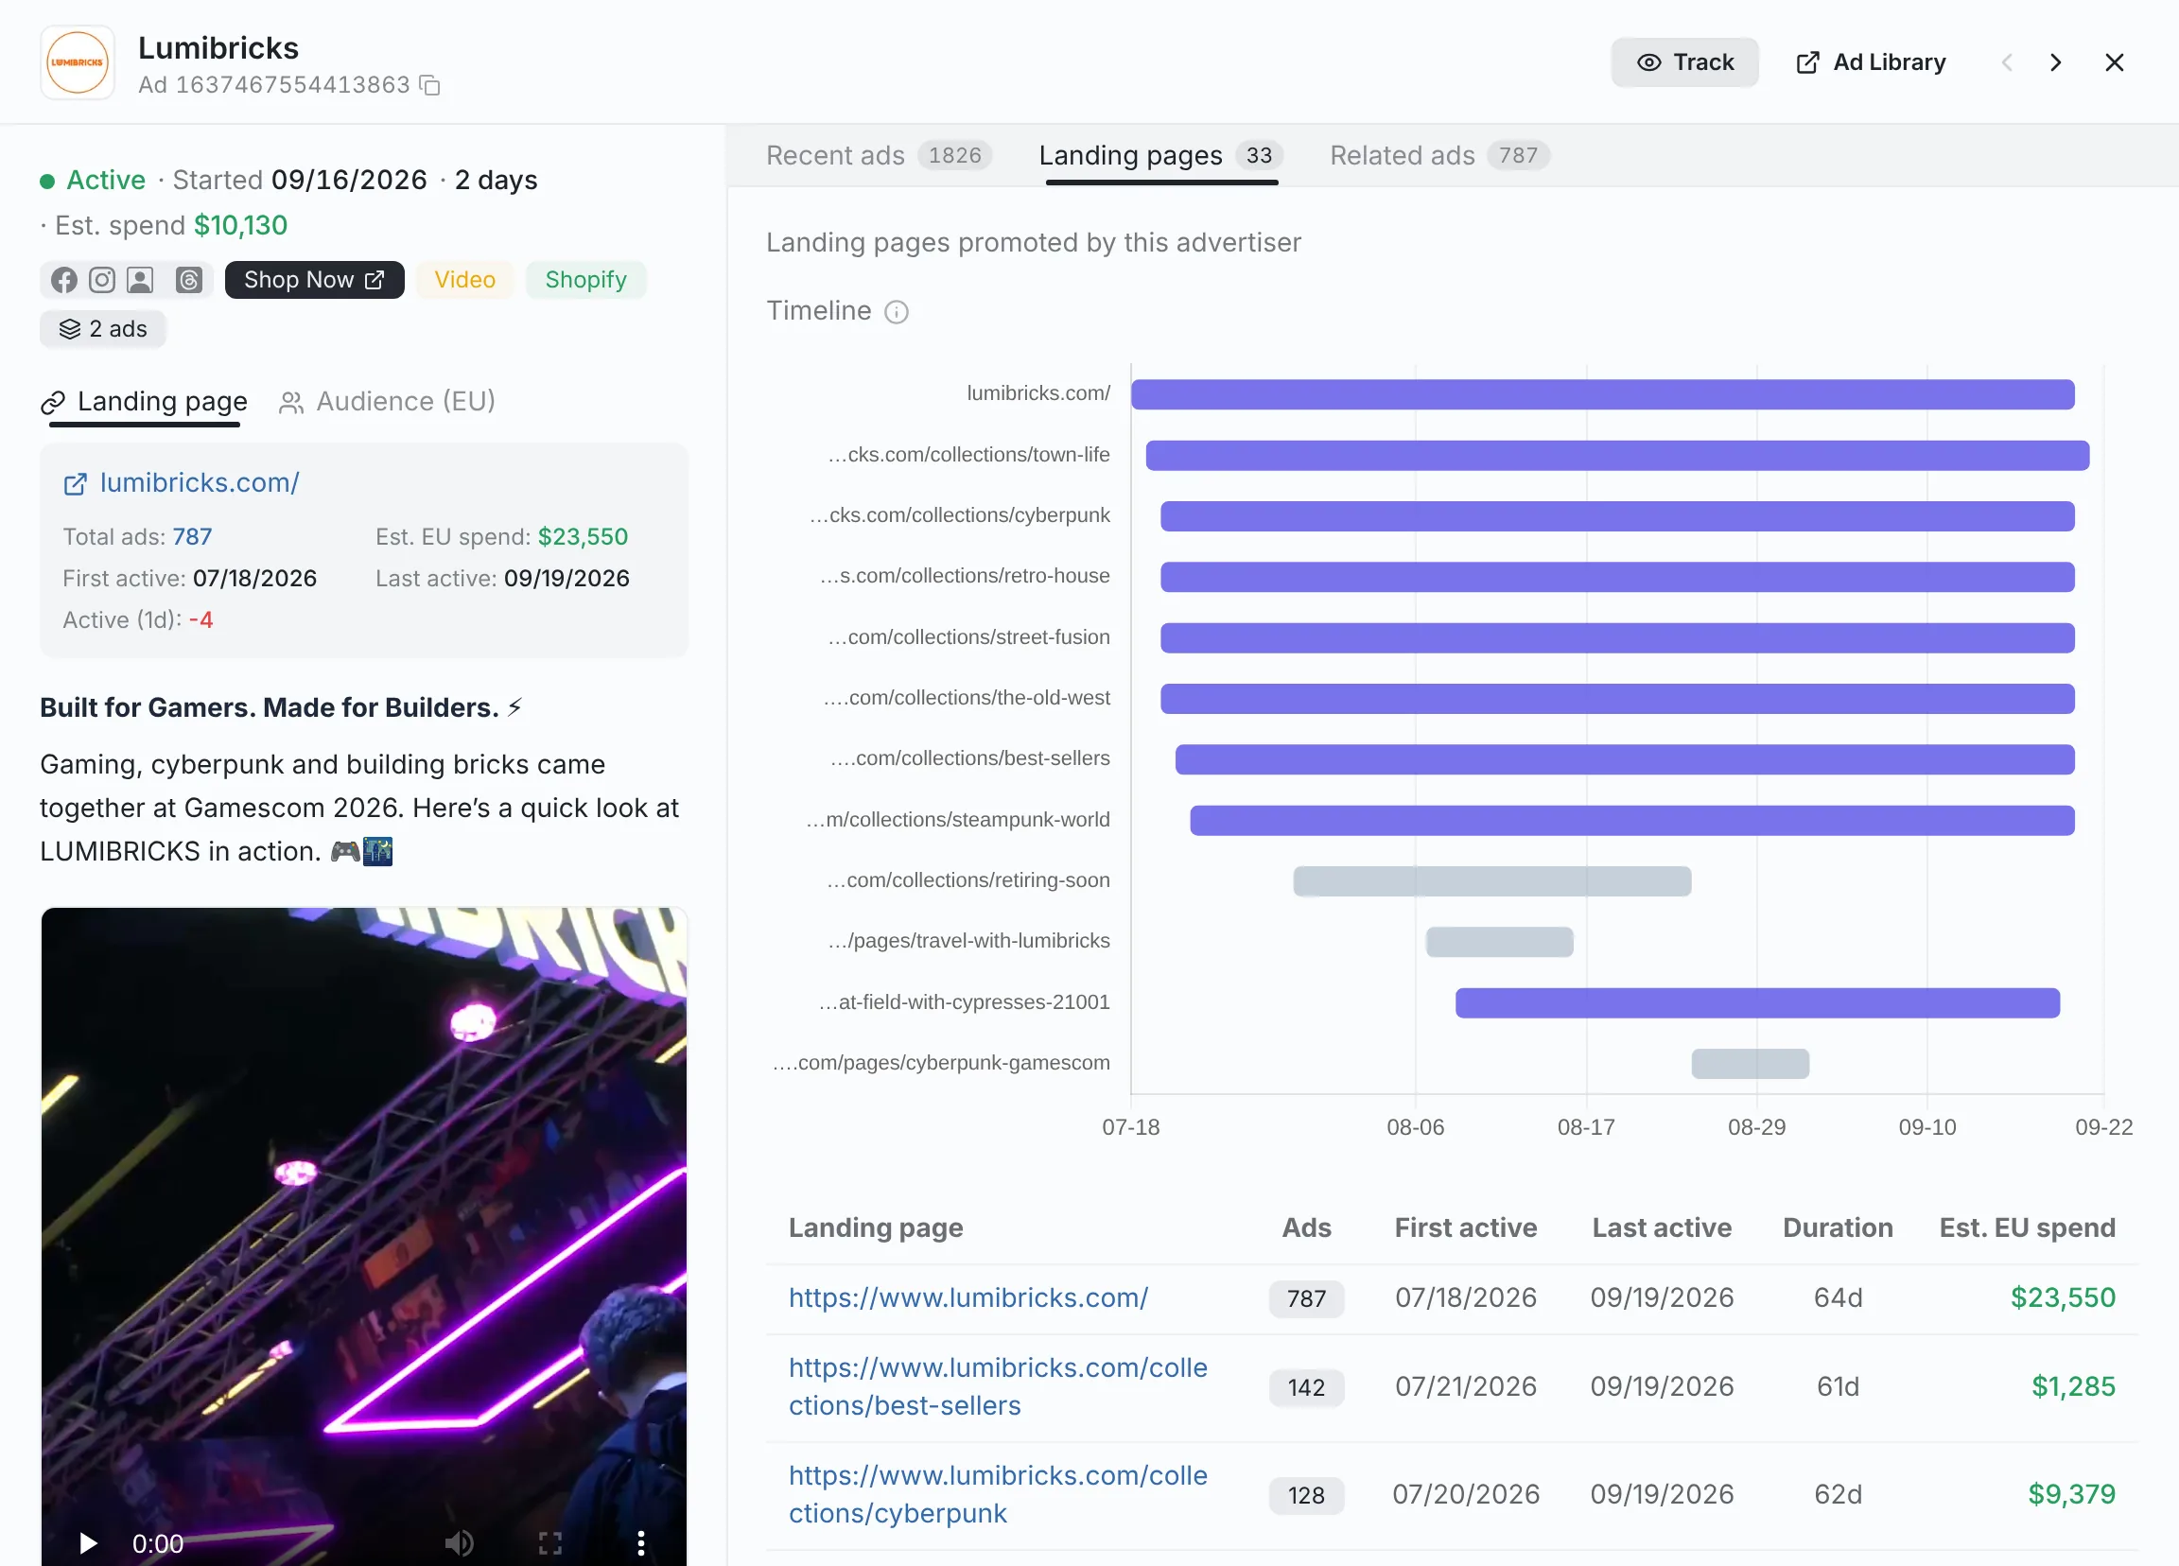Click the 787 ads count badge in table
Image resolution: width=2179 pixels, height=1566 pixels.
coord(1307,1299)
